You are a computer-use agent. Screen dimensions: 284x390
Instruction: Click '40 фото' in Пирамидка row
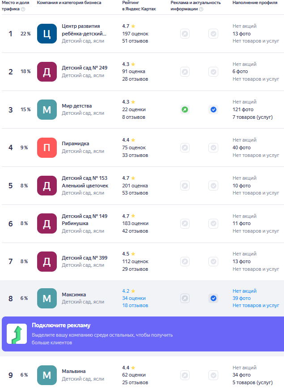point(242,148)
